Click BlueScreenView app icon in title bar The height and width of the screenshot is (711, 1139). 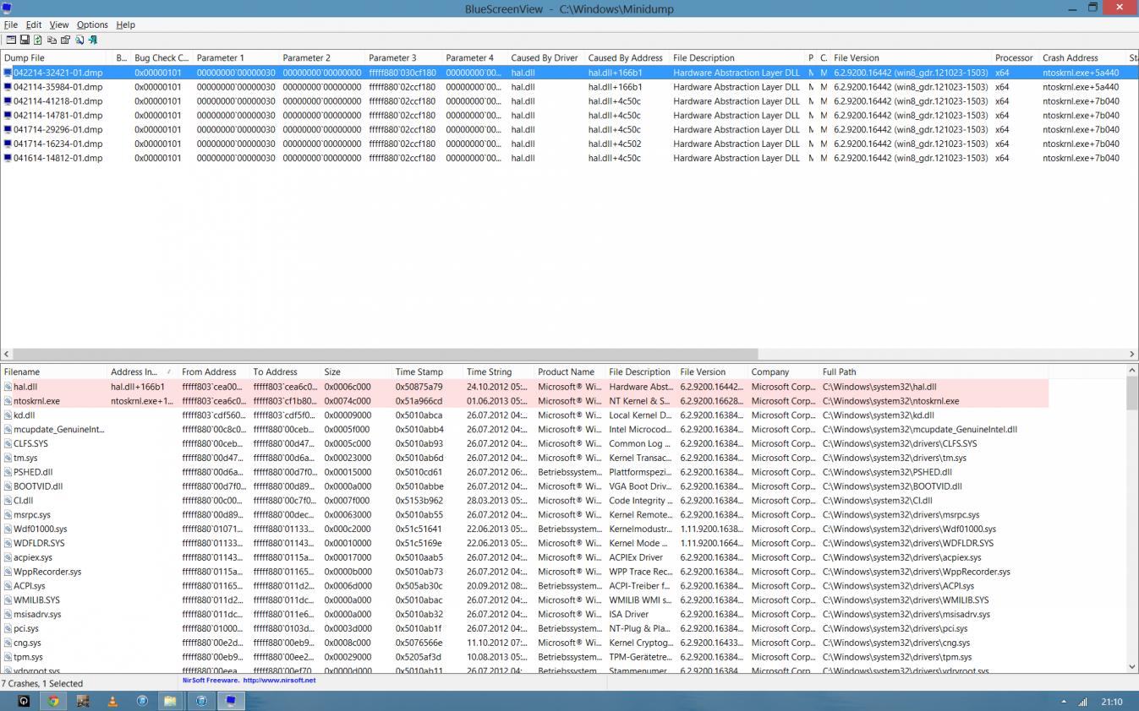(x=8, y=8)
